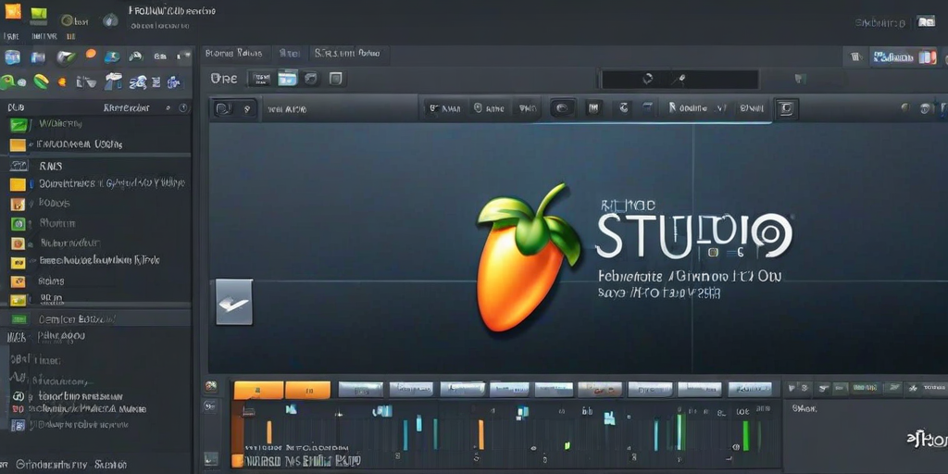Viewport: 948px width, 474px height.
Task: Select the green pen-shaped icon in the upper toolbar row
Action: tap(66, 56)
